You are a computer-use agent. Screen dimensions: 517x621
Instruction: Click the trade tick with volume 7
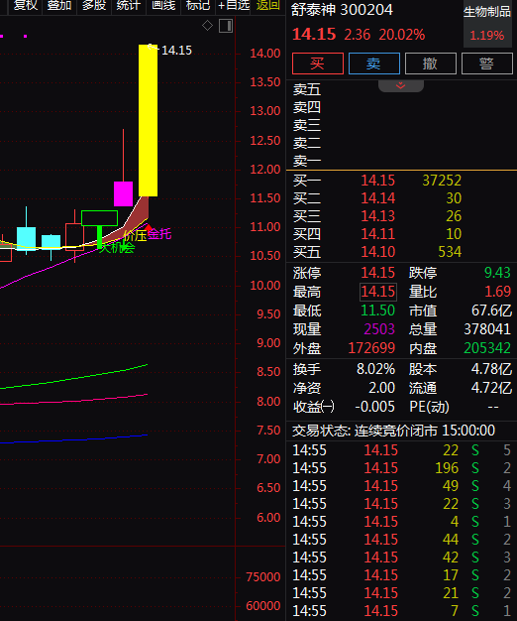(401, 611)
